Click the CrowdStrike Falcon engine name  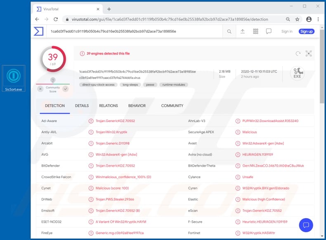(x=56, y=177)
